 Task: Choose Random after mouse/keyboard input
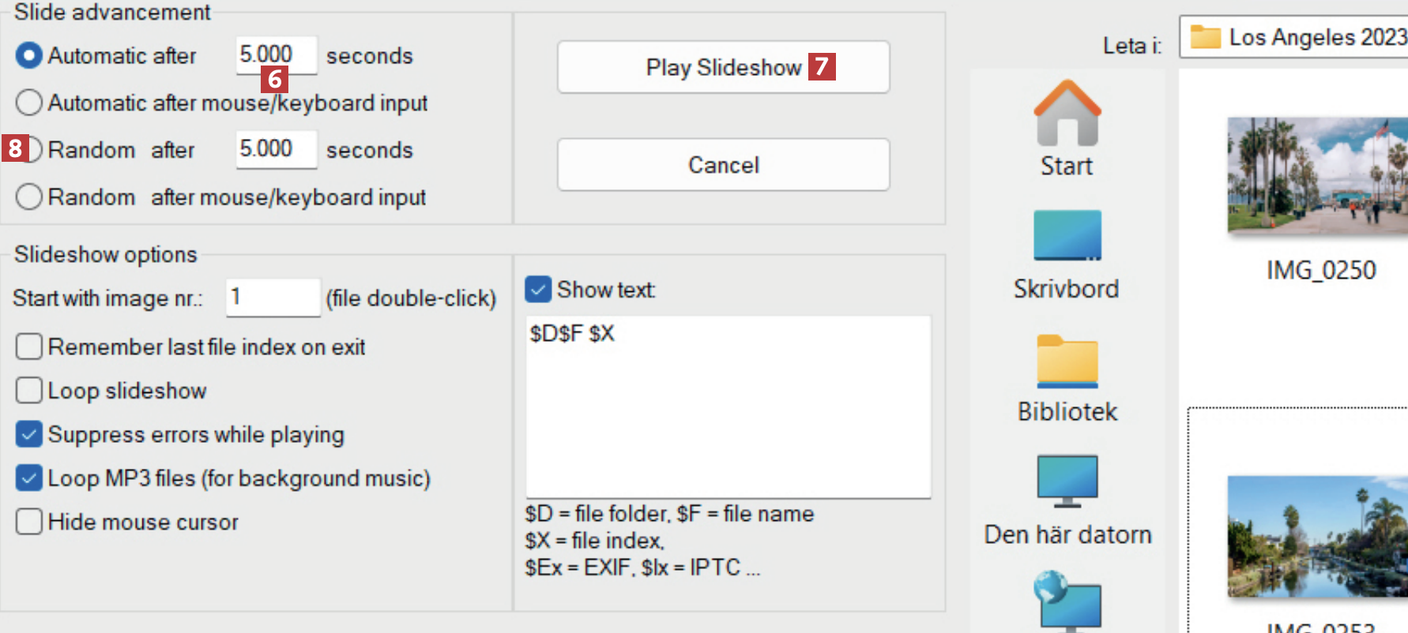click(29, 197)
